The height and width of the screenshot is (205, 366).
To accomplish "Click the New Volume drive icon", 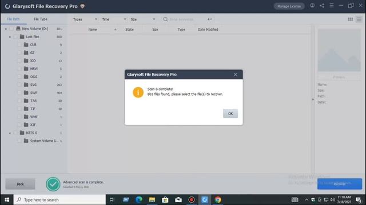I will (x=18, y=28).
